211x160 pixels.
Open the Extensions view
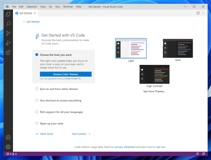(x=8, y=53)
